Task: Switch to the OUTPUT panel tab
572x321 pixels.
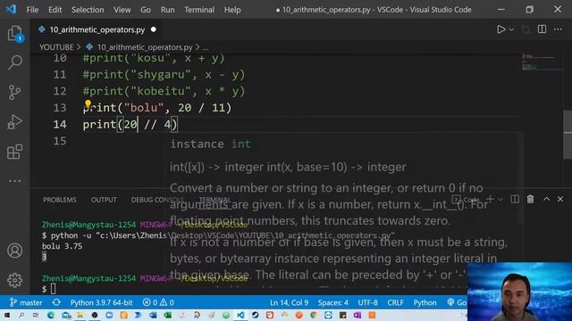Action: [104, 200]
